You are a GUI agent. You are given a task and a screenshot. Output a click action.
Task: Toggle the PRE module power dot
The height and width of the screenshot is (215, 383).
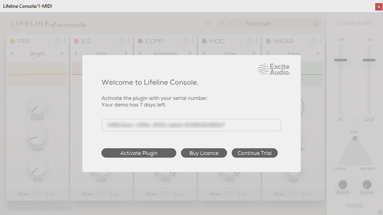click(x=12, y=41)
